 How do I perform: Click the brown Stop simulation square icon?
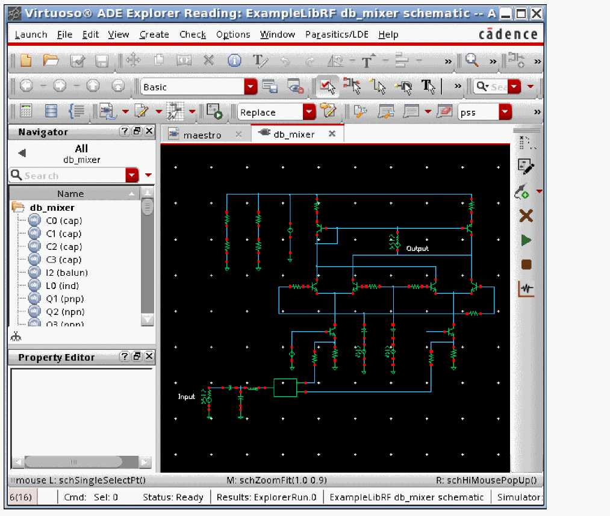coord(526,264)
